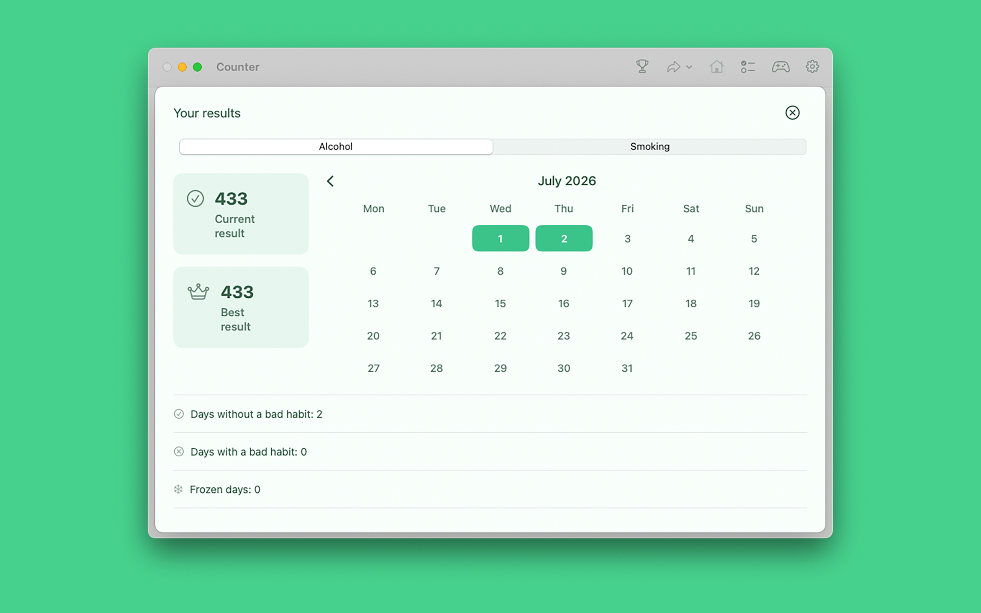The height and width of the screenshot is (613, 981).
Task: Select highlighted day 1 in calendar
Action: [500, 238]
